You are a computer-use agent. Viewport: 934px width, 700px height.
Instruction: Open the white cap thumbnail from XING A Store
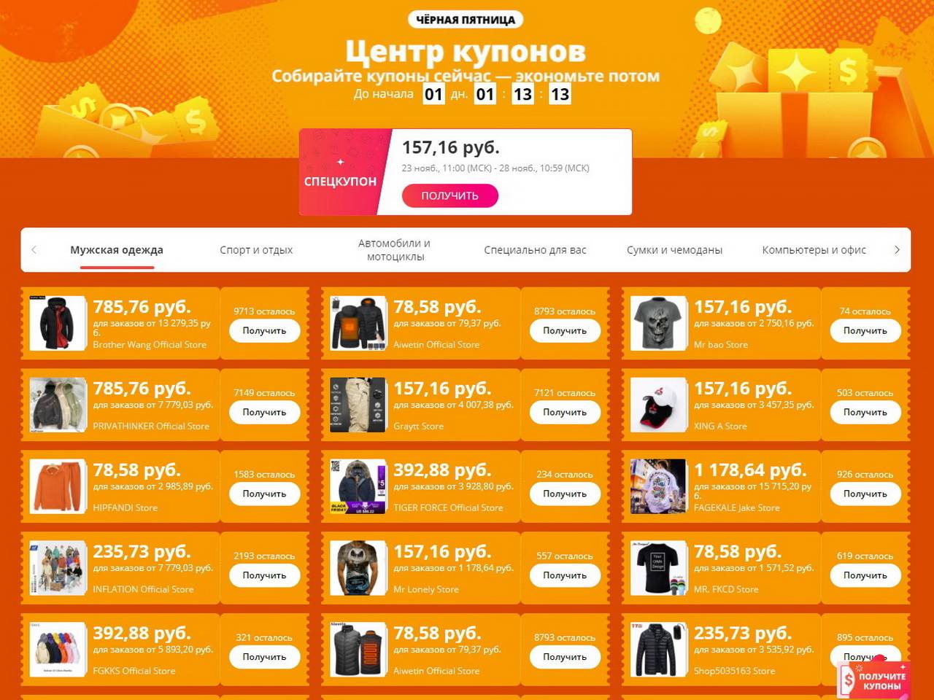tap(659, 405)
